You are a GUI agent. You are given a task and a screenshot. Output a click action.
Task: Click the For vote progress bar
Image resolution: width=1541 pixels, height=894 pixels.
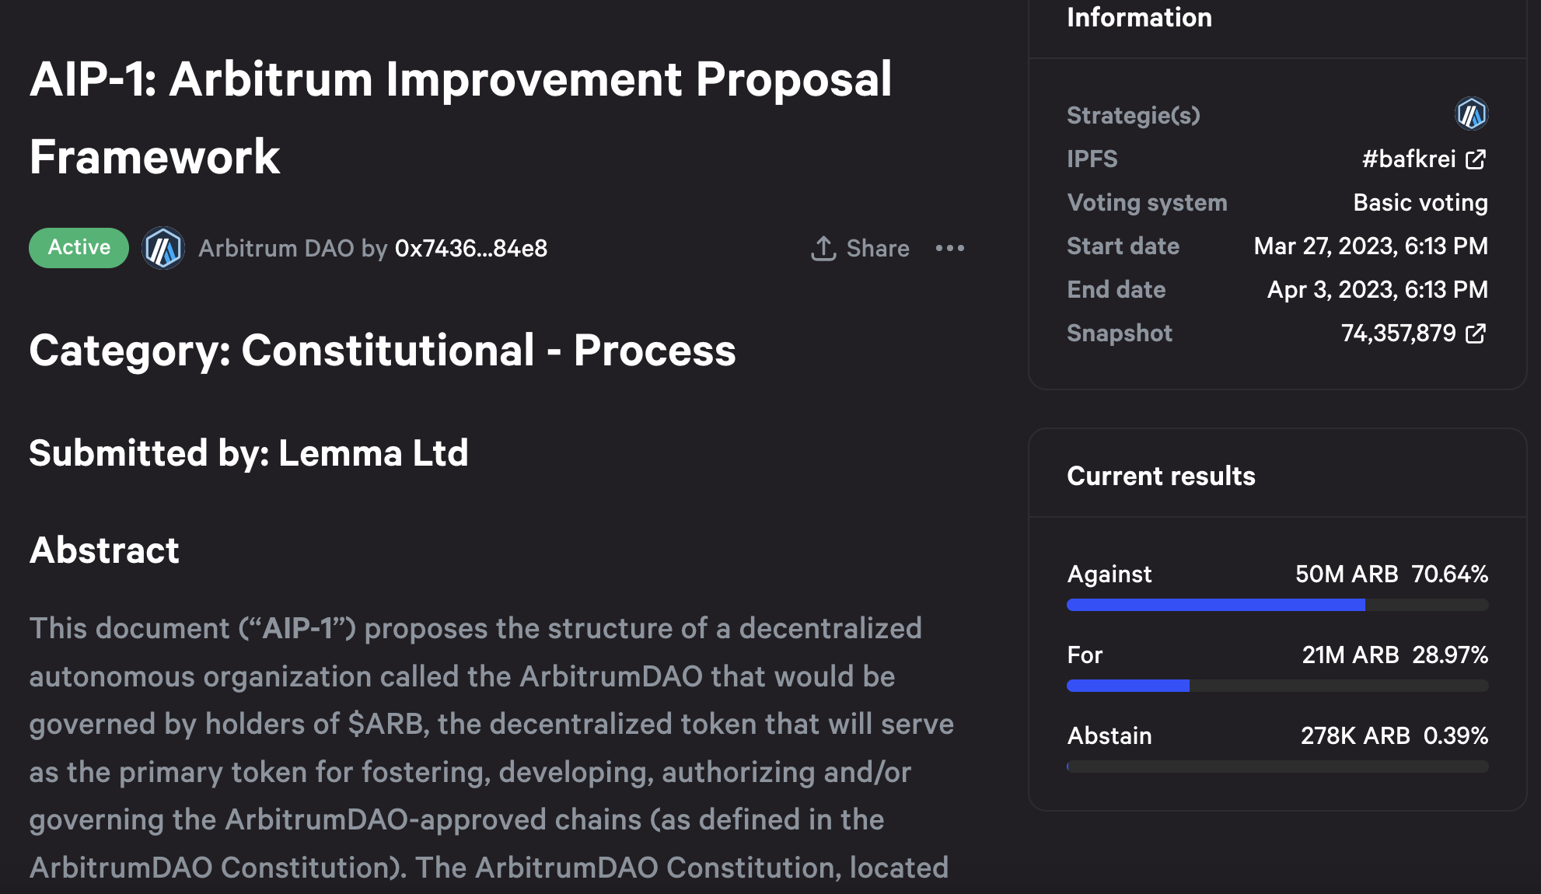pos(1277,686)
